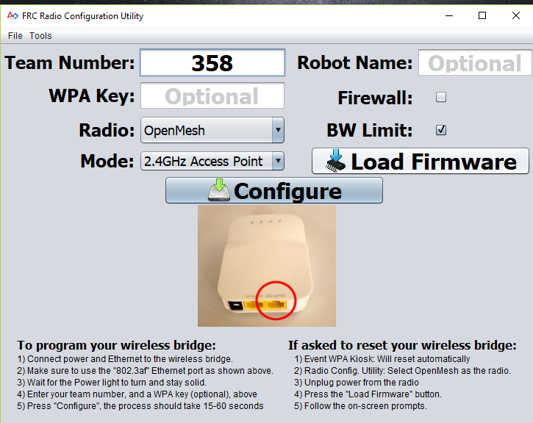Viewport: 533px width, 423px height.
Task: Enable the Firewall checkbox
Action: pyautogui.click(x=441, y=97)
